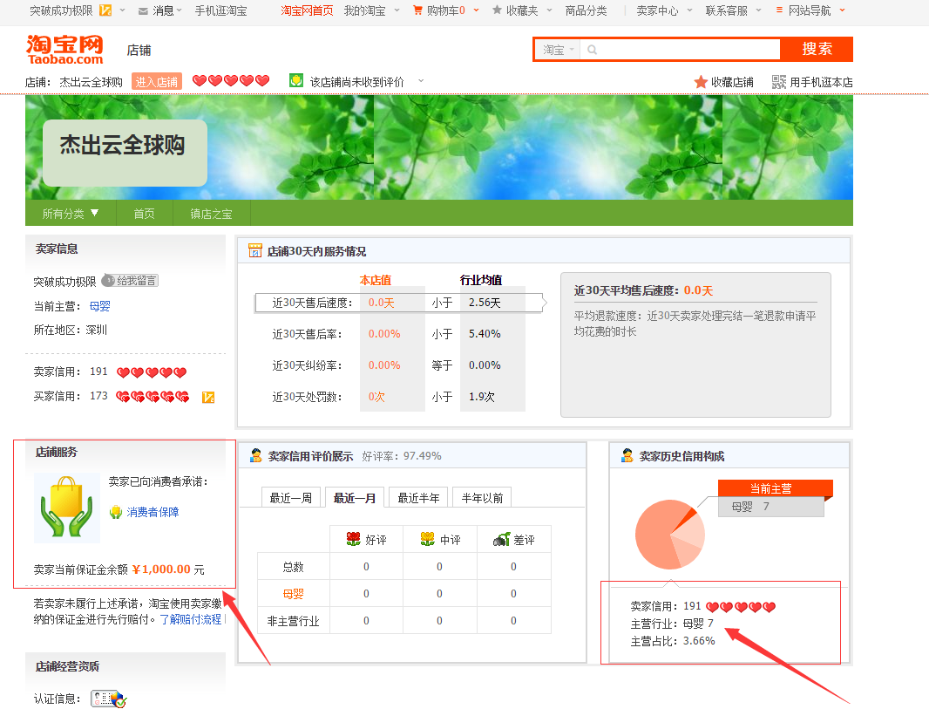Click the Taobao.com logo
The width and height of the screenshot is (929, 716).
64,50
